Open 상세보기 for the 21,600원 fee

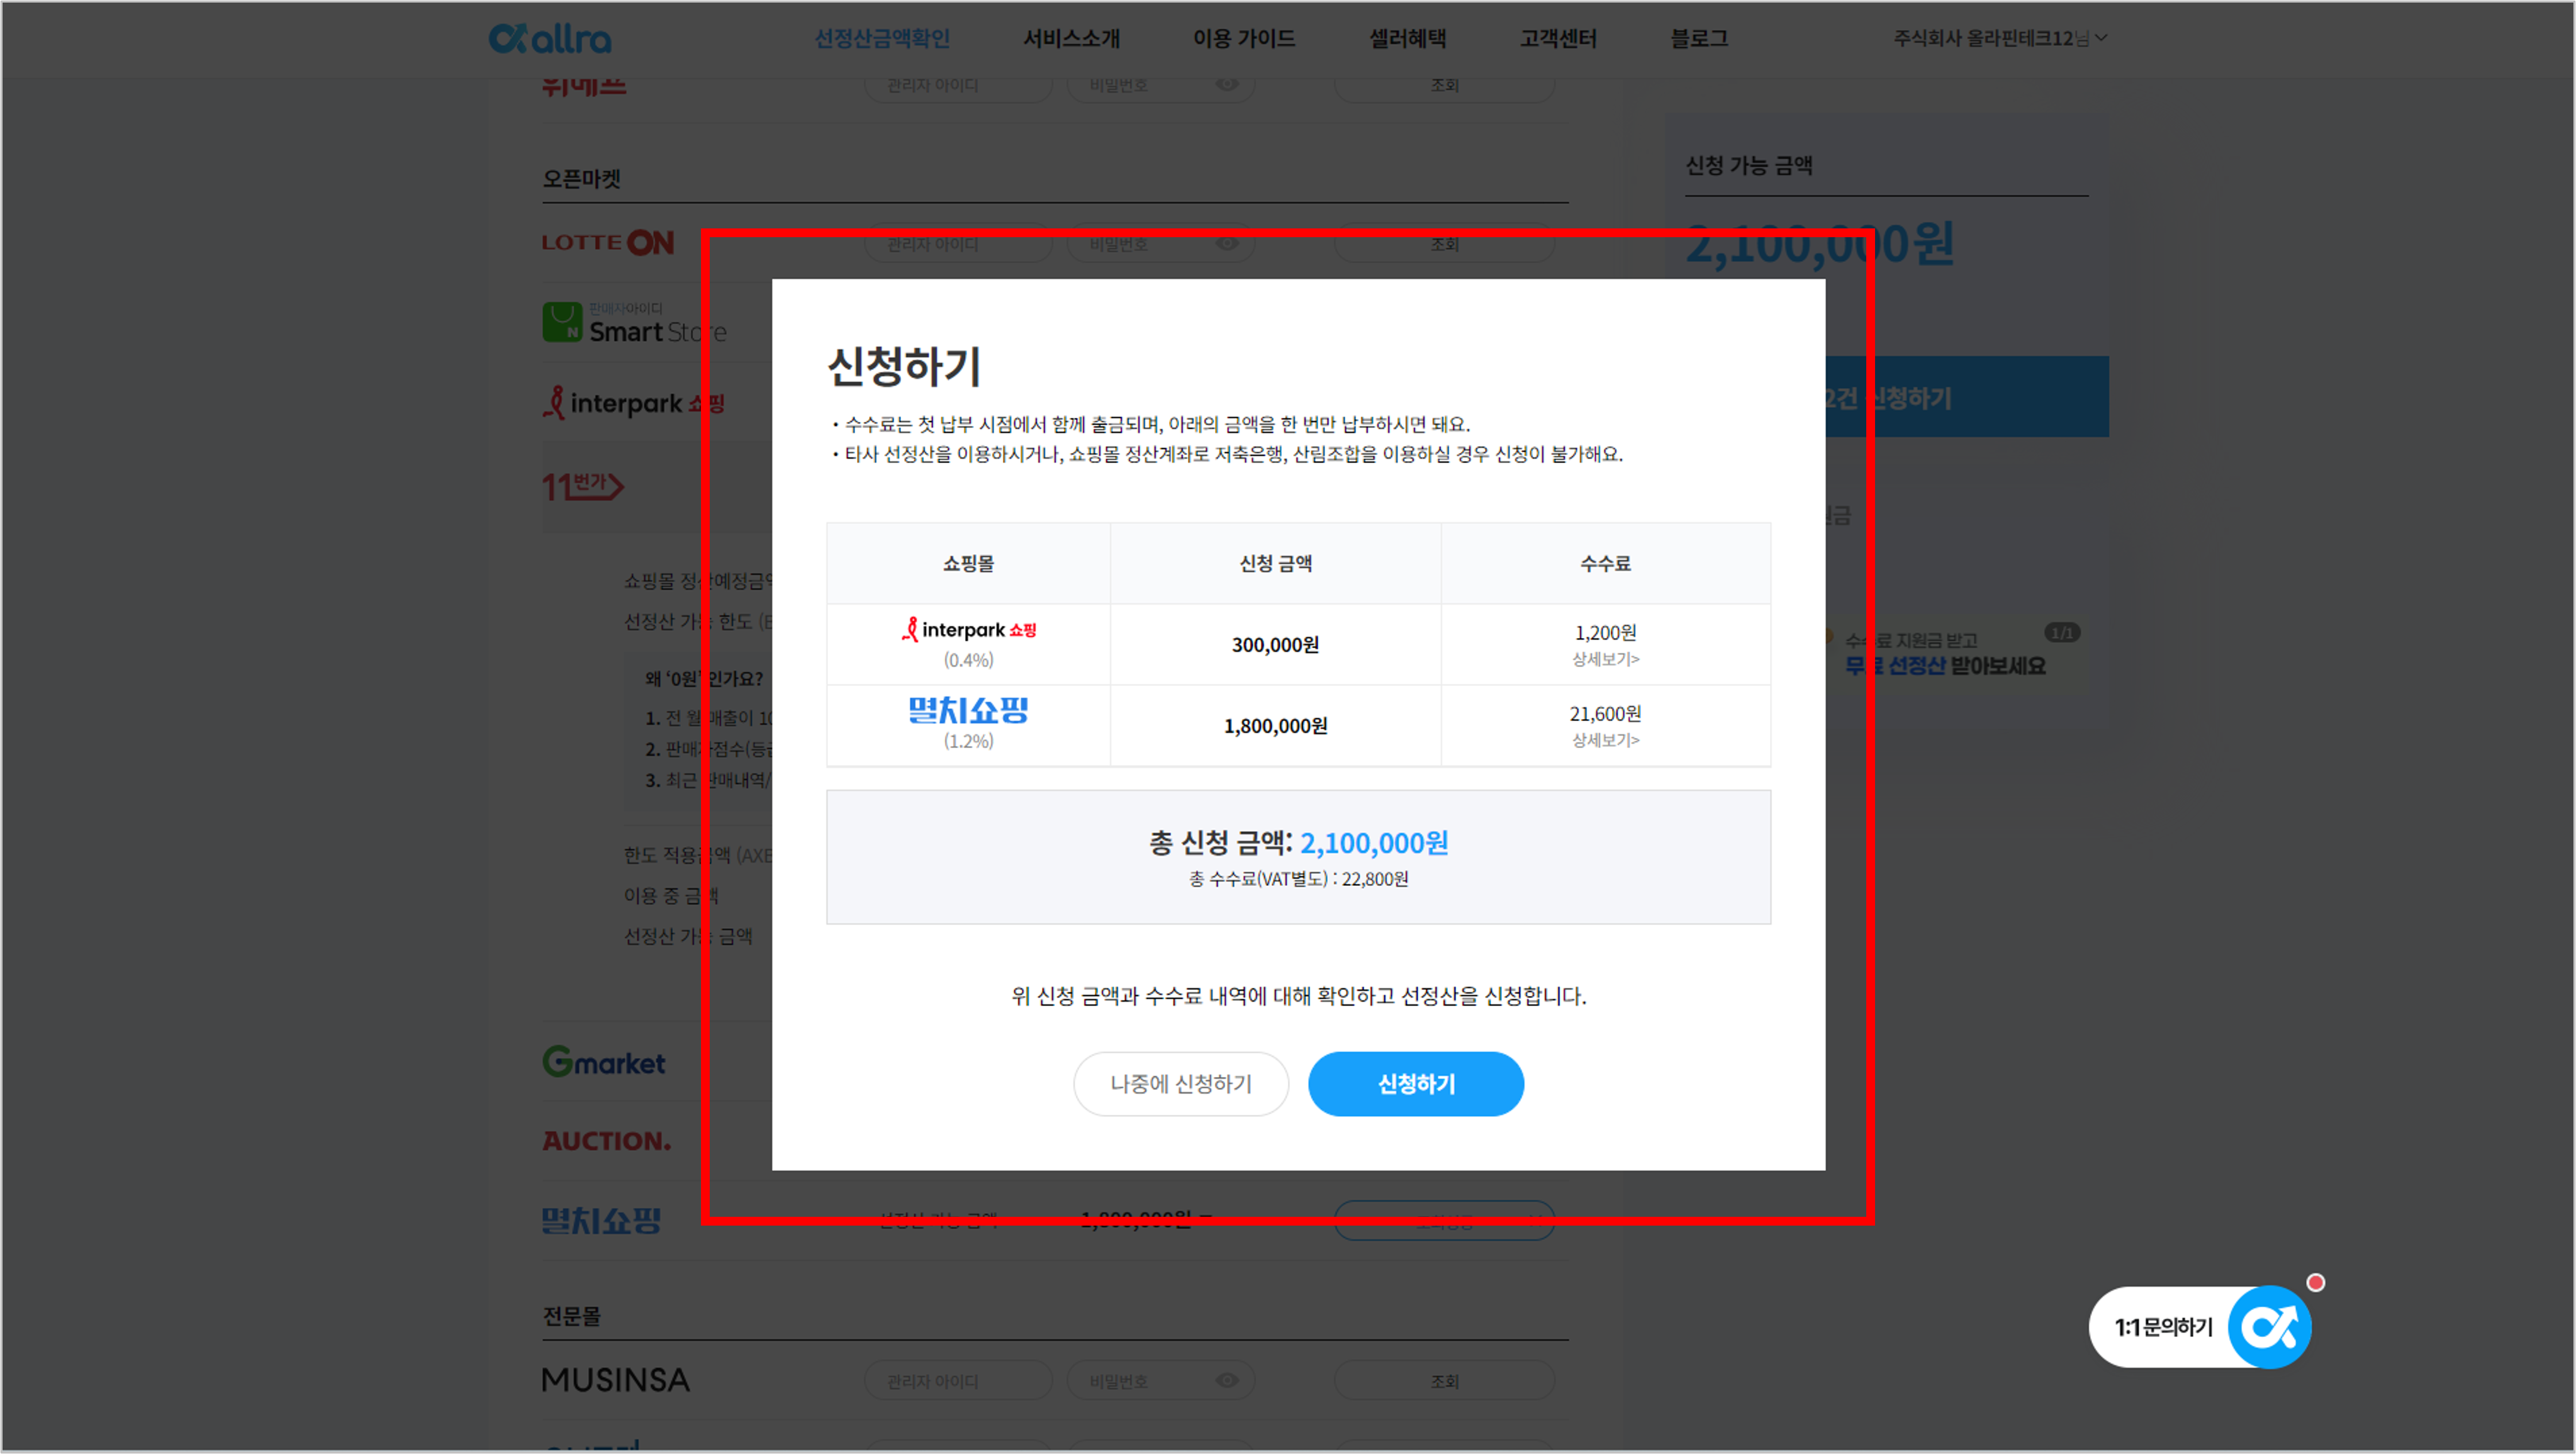1605,740
